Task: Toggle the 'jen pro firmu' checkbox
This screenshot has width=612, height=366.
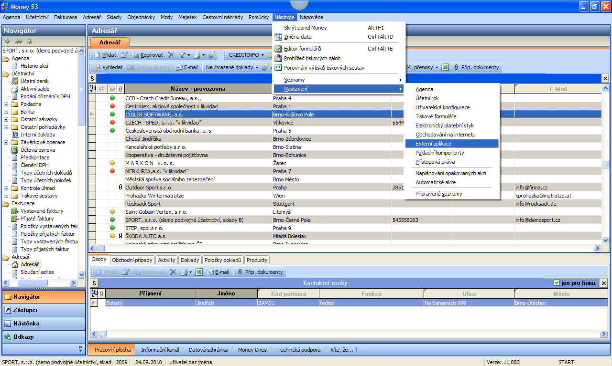Action: [x=557, y=283]
